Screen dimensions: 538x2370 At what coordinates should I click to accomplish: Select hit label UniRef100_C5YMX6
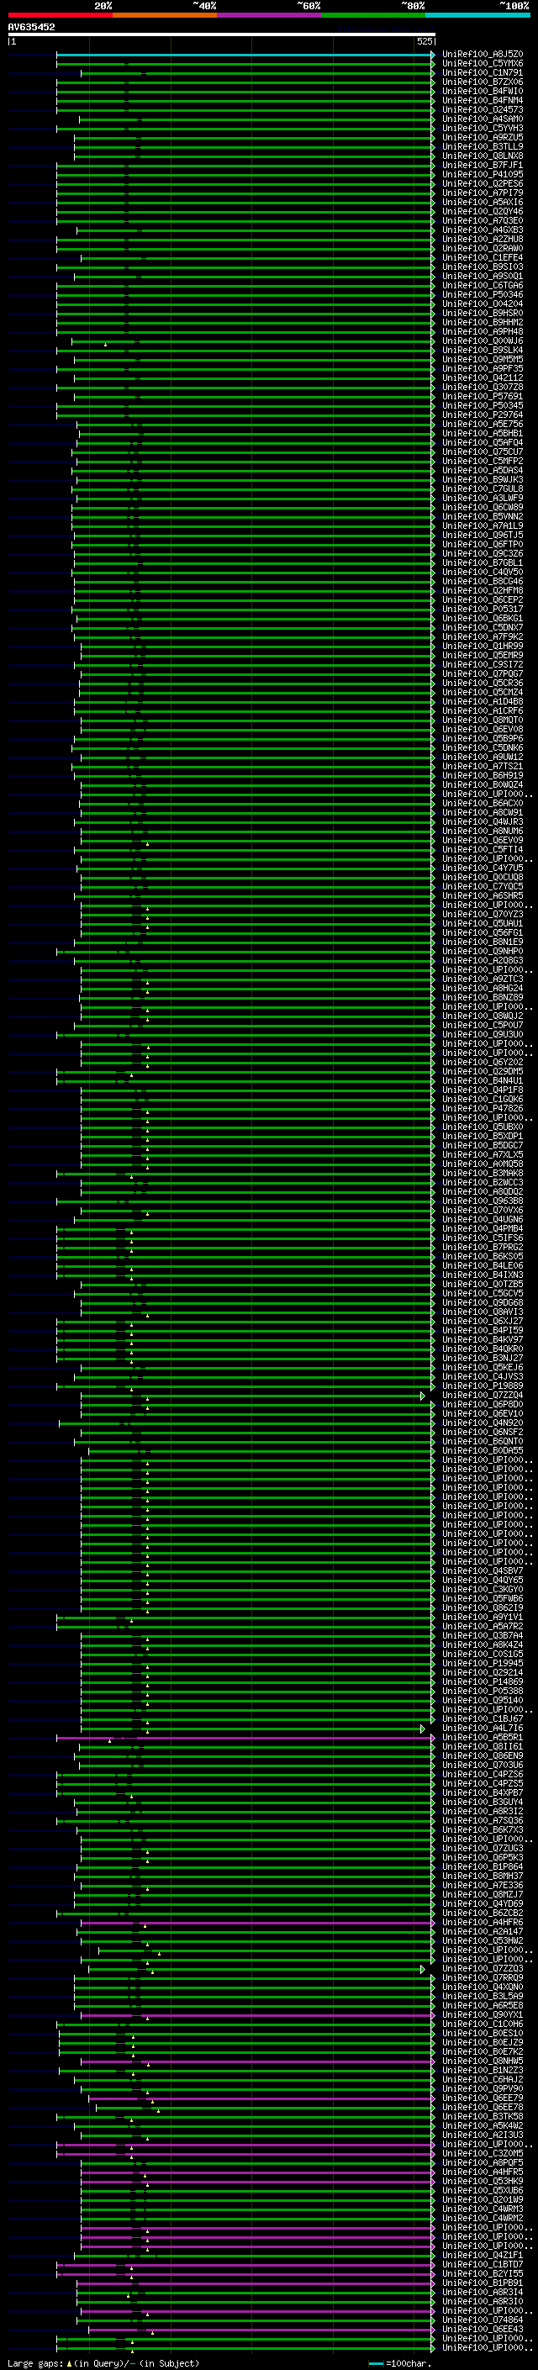[x=483, y=64]
